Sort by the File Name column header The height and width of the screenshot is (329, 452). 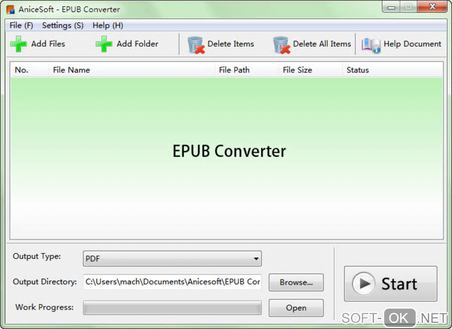pyautogui.click(x=132, y=70)
